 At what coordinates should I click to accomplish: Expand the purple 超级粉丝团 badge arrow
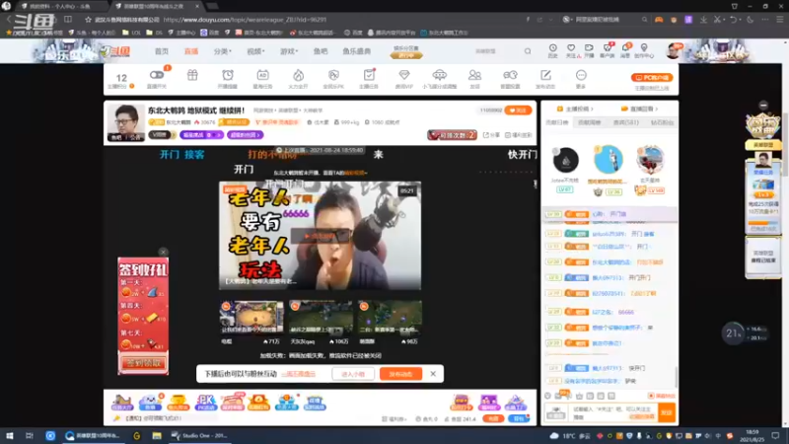click(245, 135)
